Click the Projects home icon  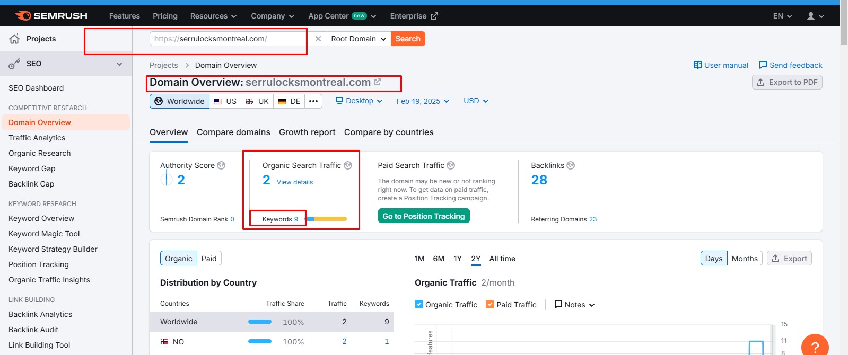tap(14, 39)
